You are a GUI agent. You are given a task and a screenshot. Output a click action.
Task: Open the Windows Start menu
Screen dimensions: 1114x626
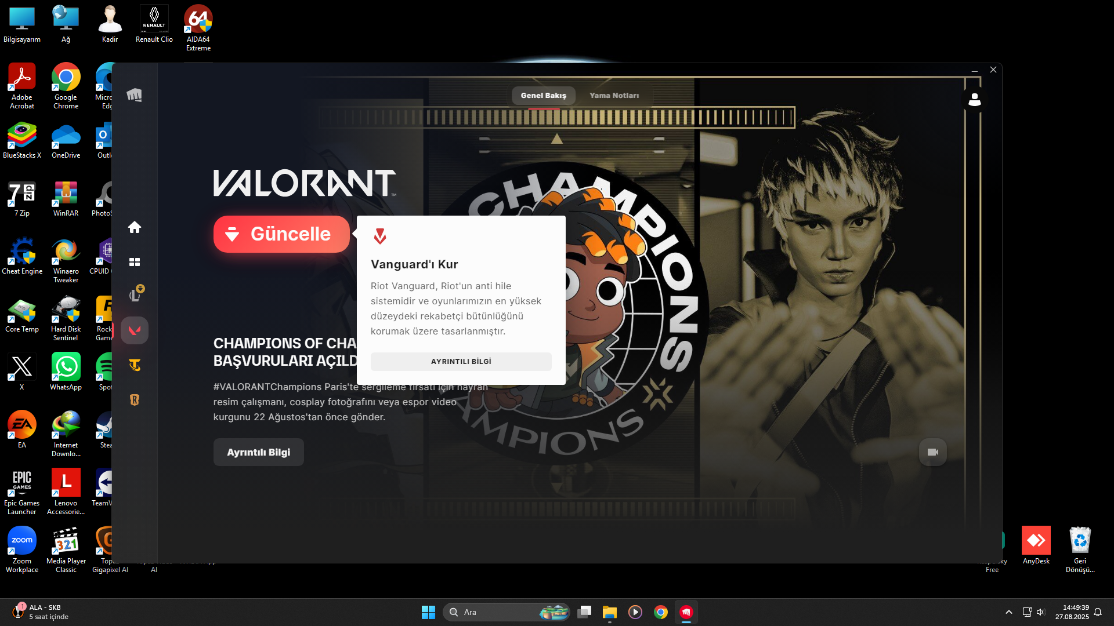tap(428, 612)
